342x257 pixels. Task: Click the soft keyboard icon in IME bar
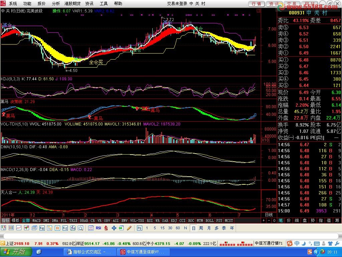317,244
